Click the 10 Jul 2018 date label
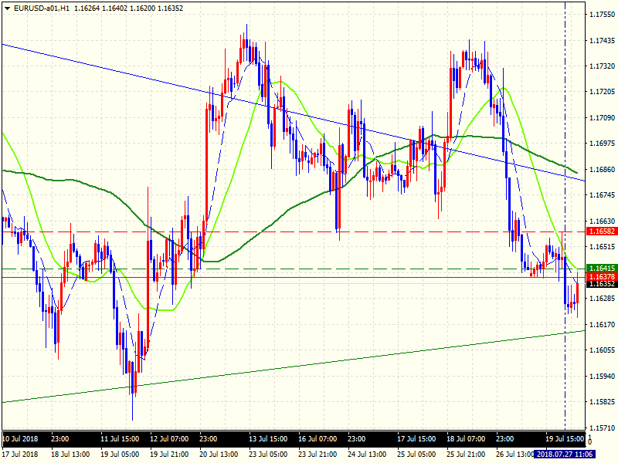The width and height of the screenshot is (618, 463). tap(20, 438)
